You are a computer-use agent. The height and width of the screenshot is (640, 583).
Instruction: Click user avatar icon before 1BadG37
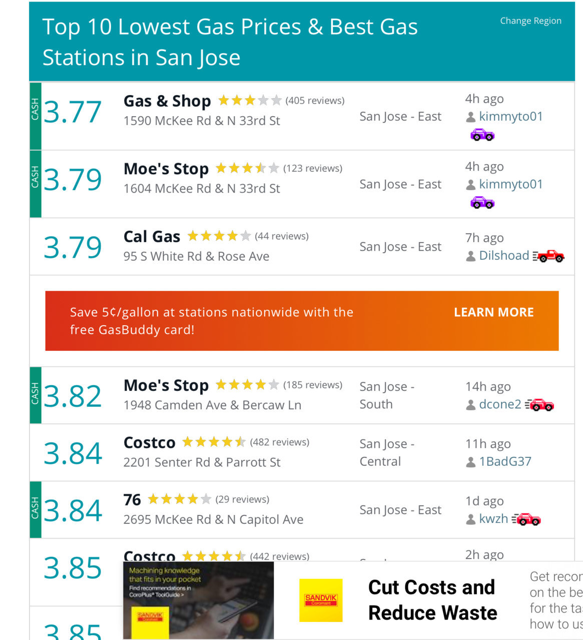[x=470, y=462]
